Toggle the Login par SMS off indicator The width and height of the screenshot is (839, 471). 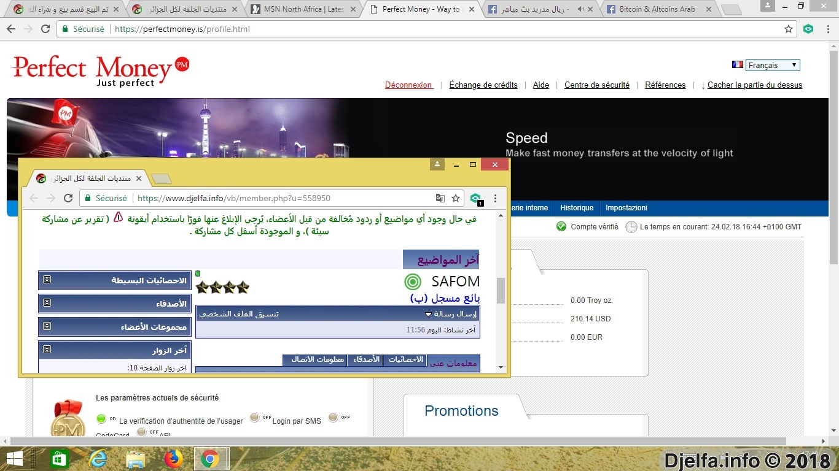255,418
